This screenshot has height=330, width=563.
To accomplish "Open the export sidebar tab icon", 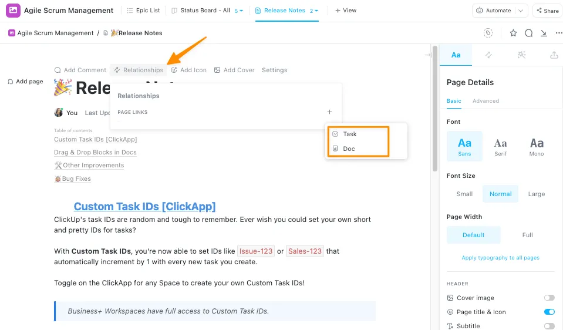I will tap(554, 55).
